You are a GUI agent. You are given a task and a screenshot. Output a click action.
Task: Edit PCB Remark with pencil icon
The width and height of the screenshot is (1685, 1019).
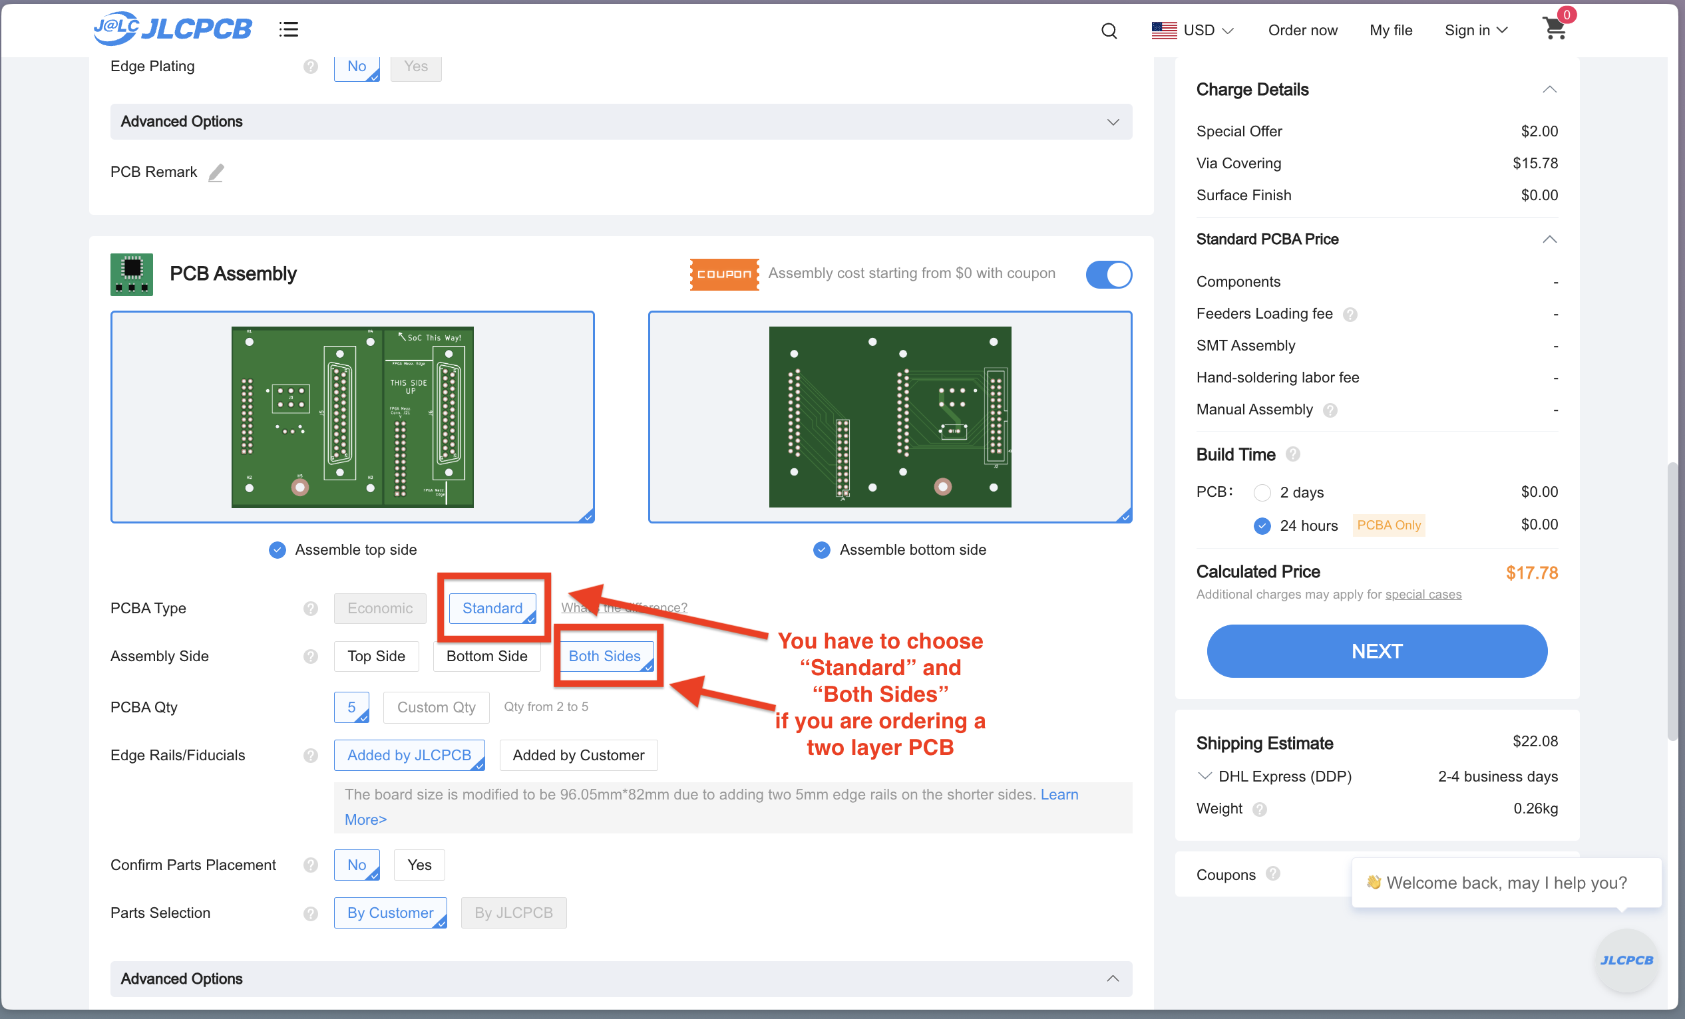(216, 172)
